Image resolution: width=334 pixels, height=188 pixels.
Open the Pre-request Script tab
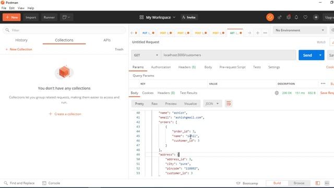click(232, 67)
